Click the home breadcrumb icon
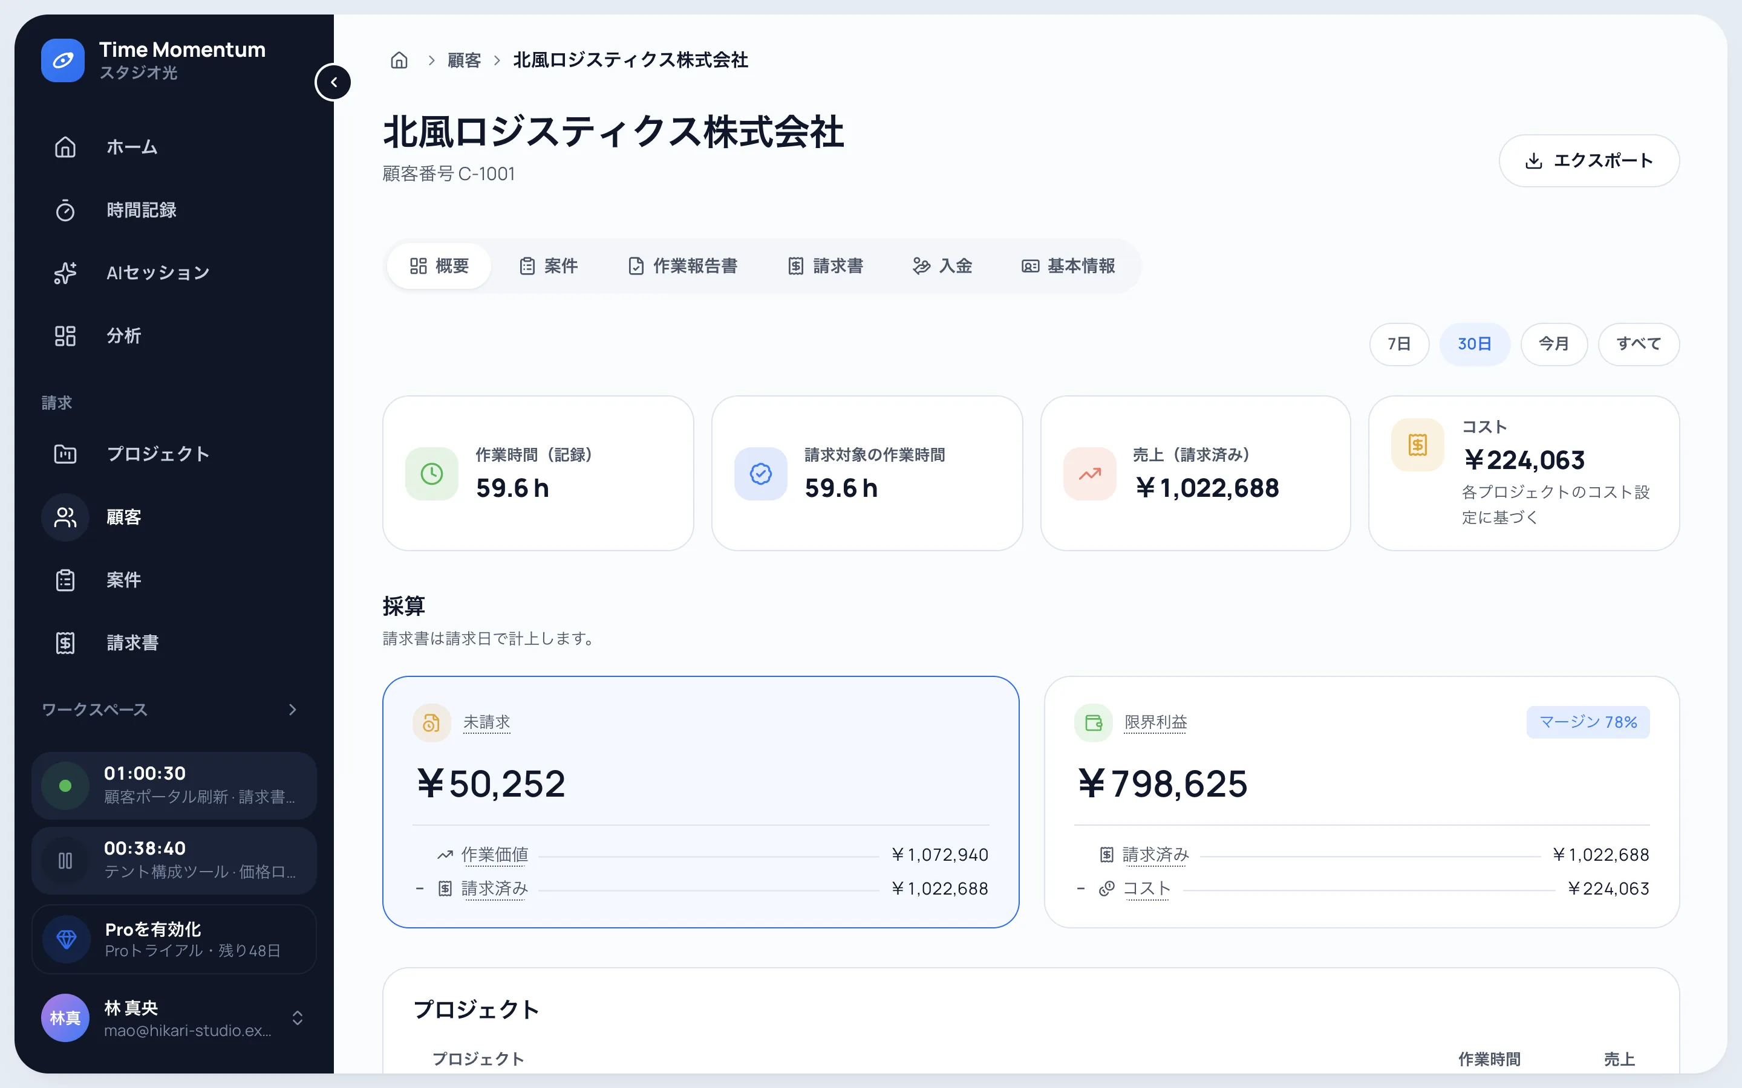 399,60
